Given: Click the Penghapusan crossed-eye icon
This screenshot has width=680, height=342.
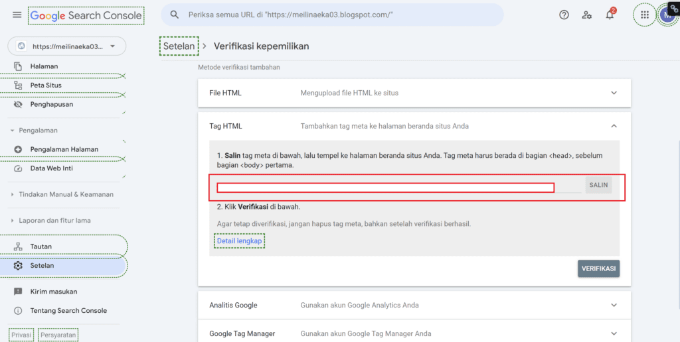Looking at the screenshot, I should pos(18,104).
